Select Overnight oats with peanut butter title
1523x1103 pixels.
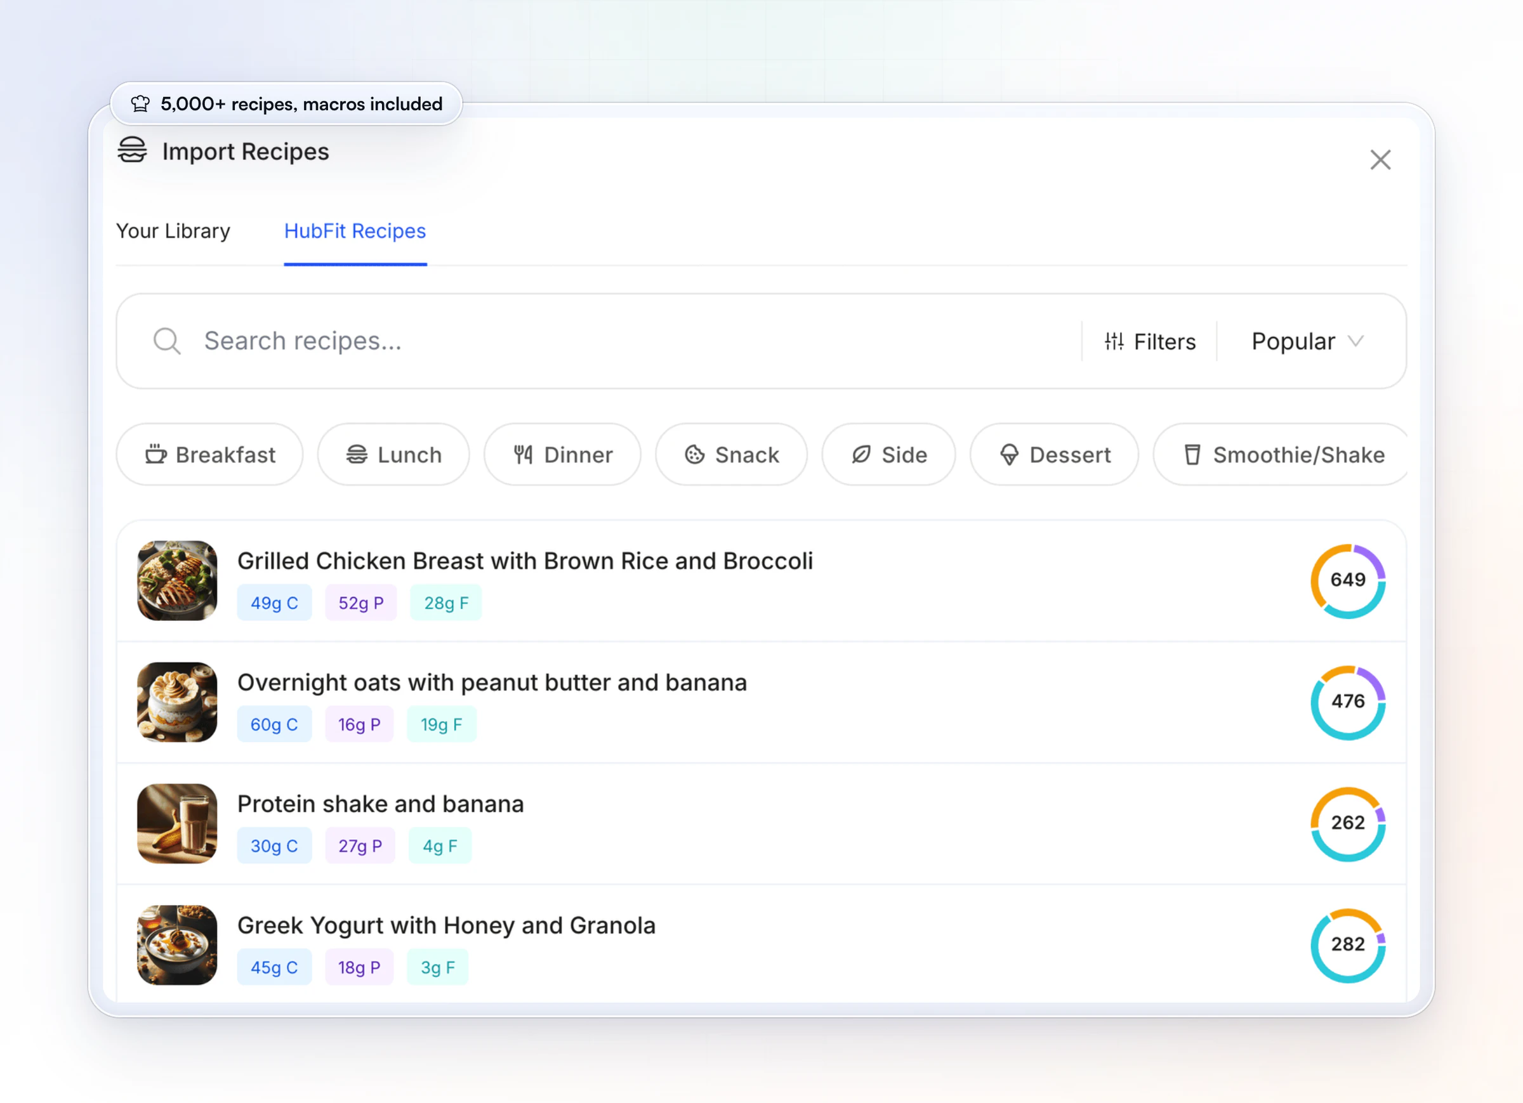492,682
